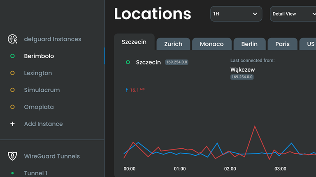316x177 pixels.
Task: Select the Szczecin tab
Action: (134, 42)
